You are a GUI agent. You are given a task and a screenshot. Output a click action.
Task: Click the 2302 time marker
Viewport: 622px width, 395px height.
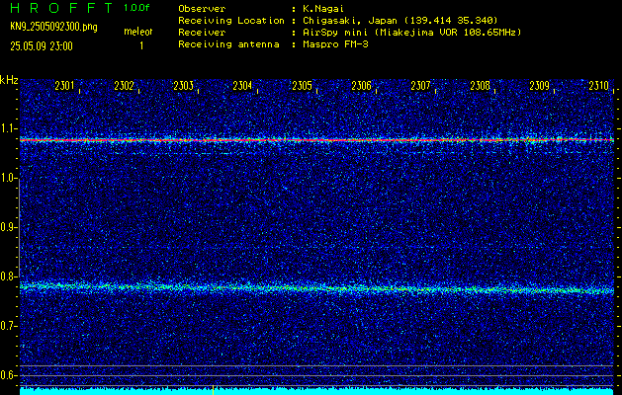(125, 86)
